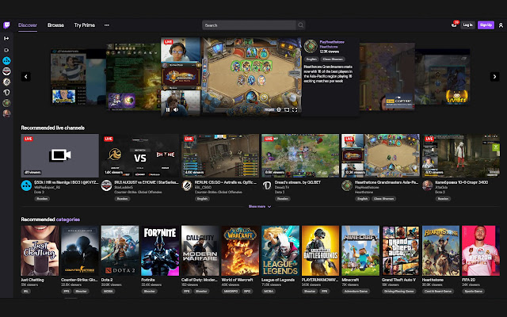Click the PlayHearthstone avatar beside carousel
Viewport: 507px width, 317px height.
(311, 46)
